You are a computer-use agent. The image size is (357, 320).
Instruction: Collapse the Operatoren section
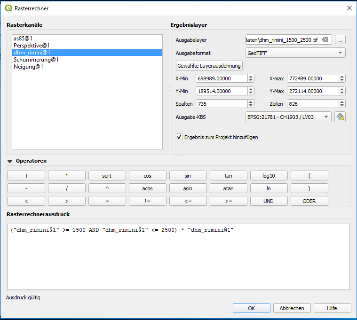10,161
